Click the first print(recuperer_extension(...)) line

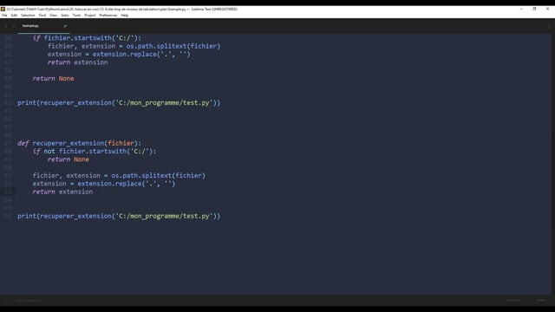click(119, 103)
